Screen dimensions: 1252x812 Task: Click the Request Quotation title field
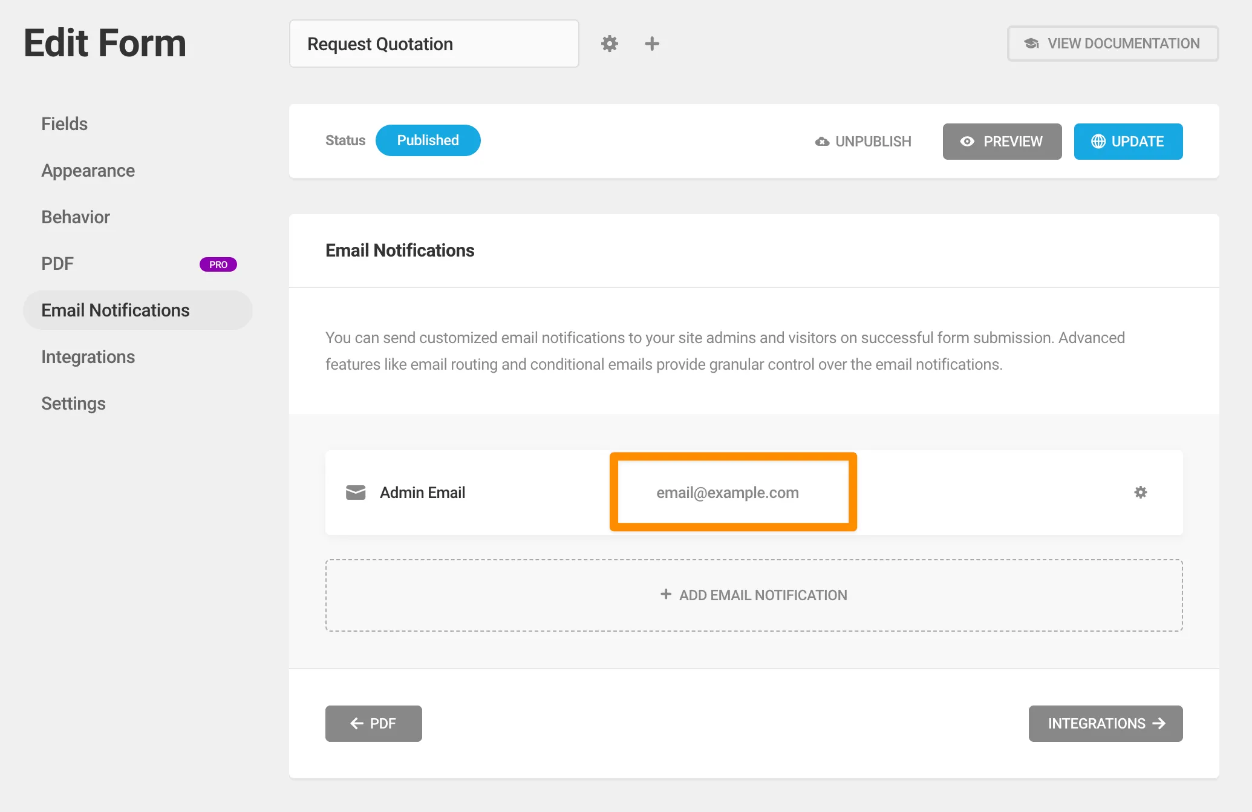434,44
